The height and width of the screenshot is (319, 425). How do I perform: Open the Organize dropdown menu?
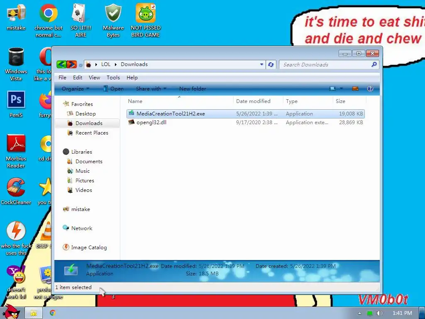tap(76, 89)
